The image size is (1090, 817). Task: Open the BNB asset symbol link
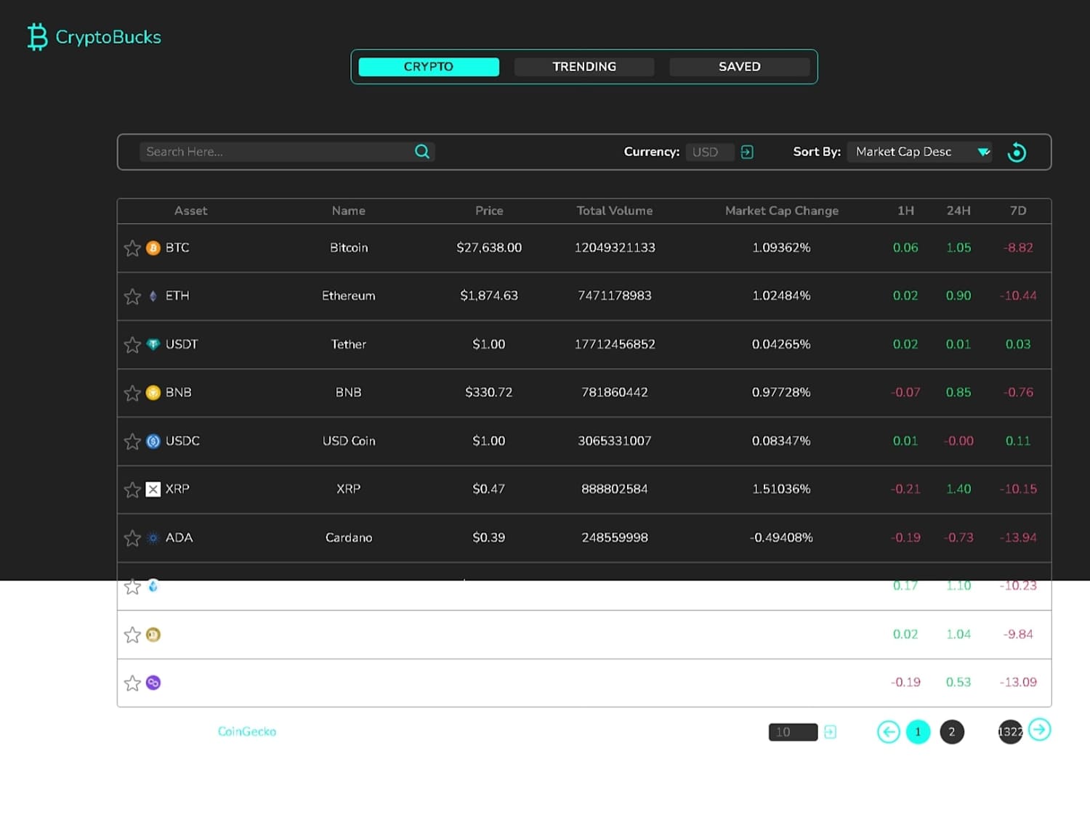179,392
